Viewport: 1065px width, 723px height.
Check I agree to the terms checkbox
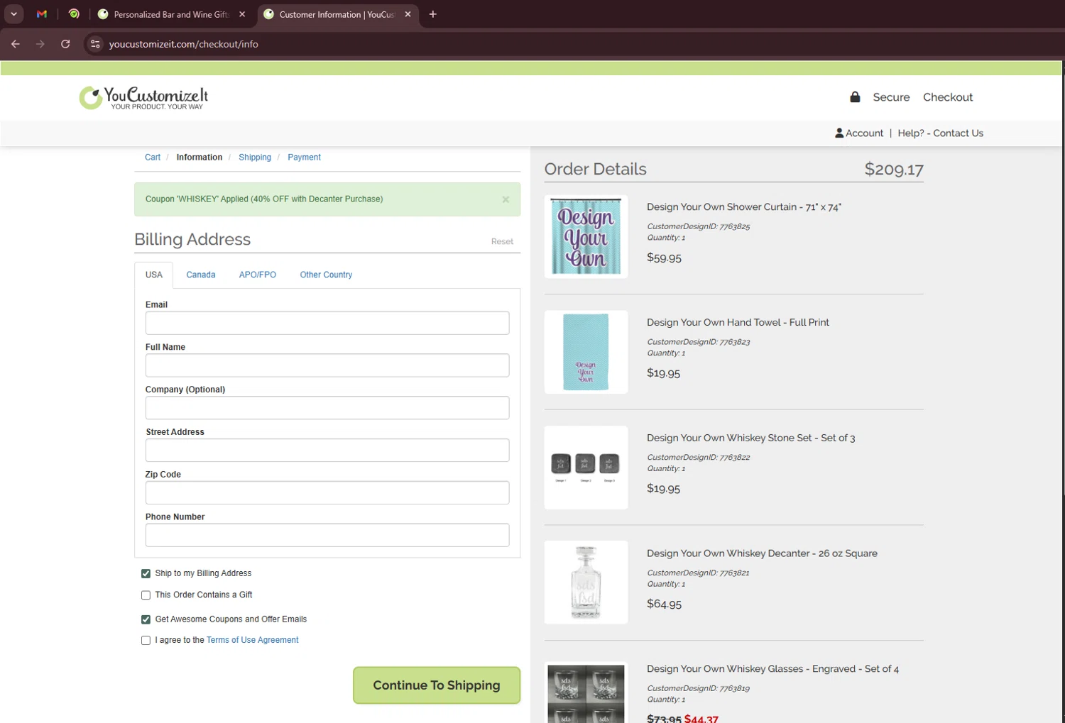(x=146, y=641)
